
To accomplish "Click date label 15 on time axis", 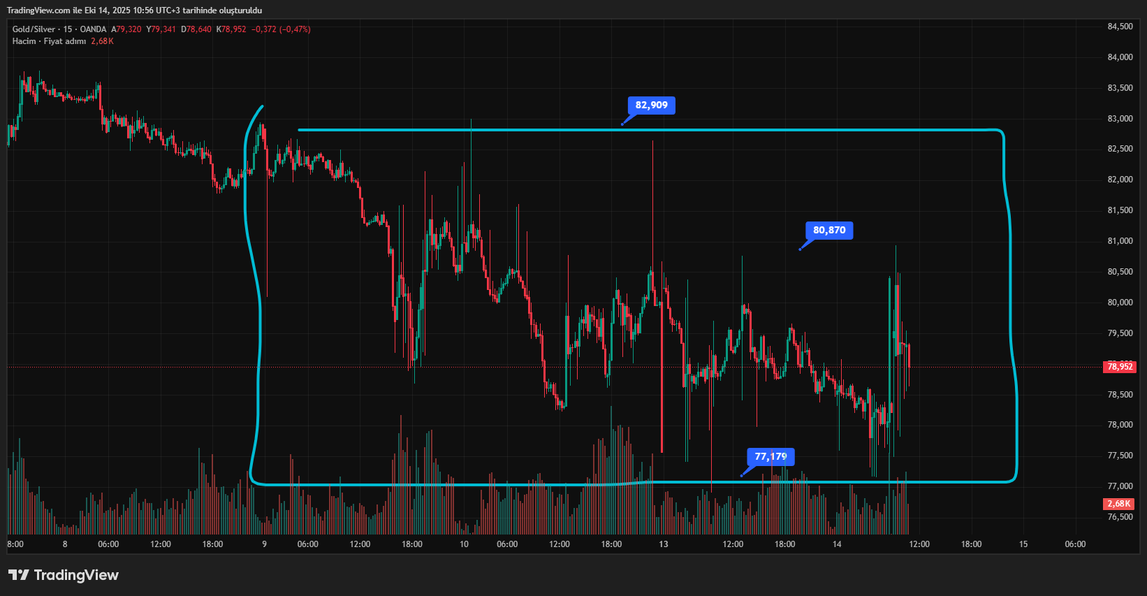I will (1023, 544).
